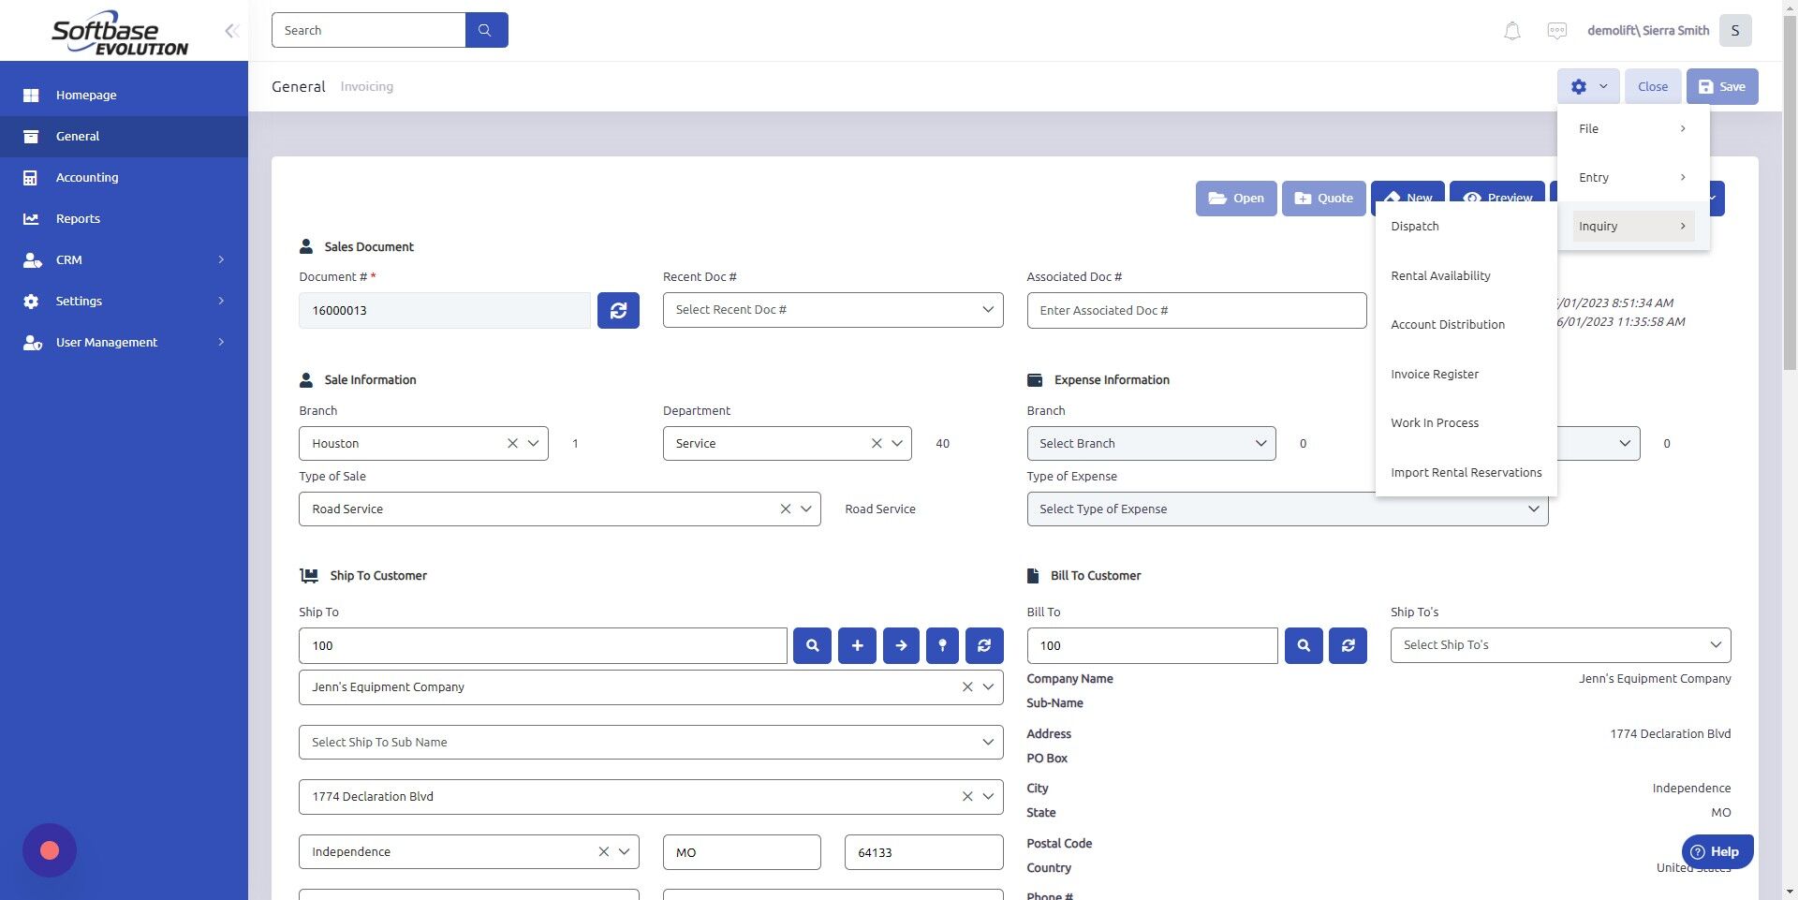Viewport: 1798px width, 900px height.
Task: Clear Road Service type of sale
Action: pos(785,509)
